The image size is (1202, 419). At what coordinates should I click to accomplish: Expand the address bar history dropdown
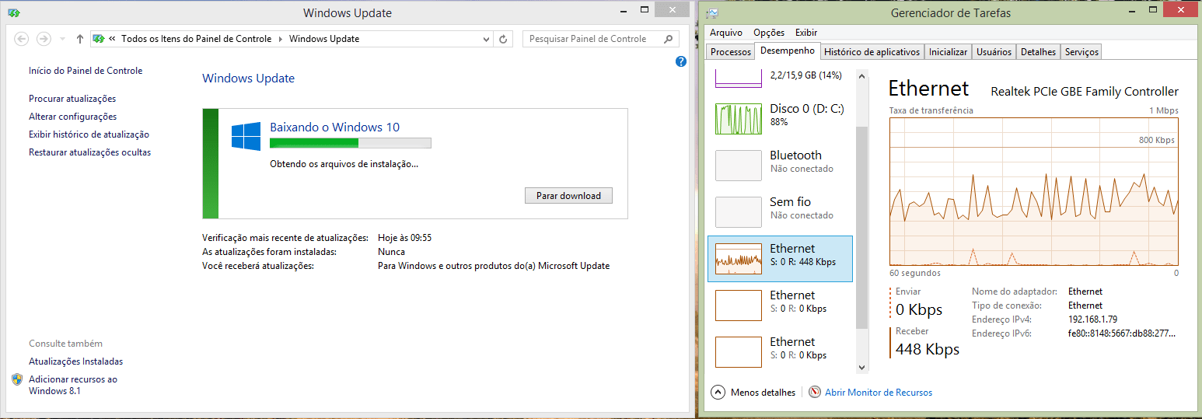[487, 39]
